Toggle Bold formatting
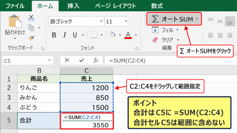Viewport: 237px width, 133px height. (x=54, y=35)
